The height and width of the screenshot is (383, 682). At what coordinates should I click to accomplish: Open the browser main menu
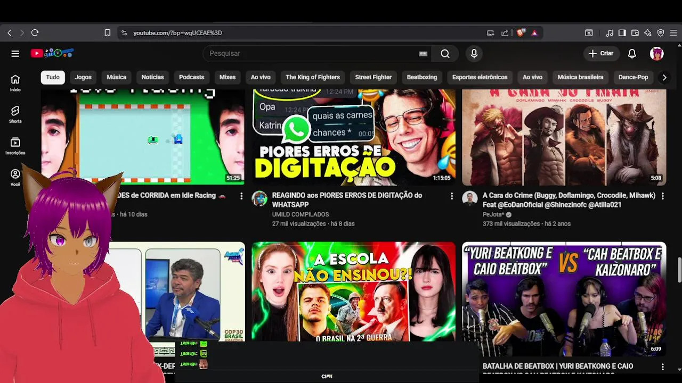coord(673,33)
